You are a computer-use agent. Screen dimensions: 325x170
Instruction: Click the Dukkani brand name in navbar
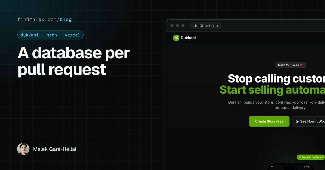188,38
